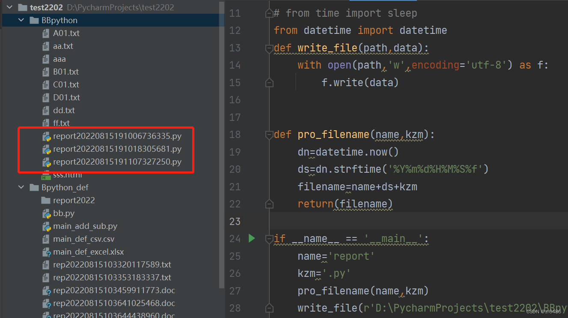Image resolution: width=568 pixels, height=318 pixels.
Task: Fold the comment block at line 11
Action: pyautogui.click(x=269, y=13)
